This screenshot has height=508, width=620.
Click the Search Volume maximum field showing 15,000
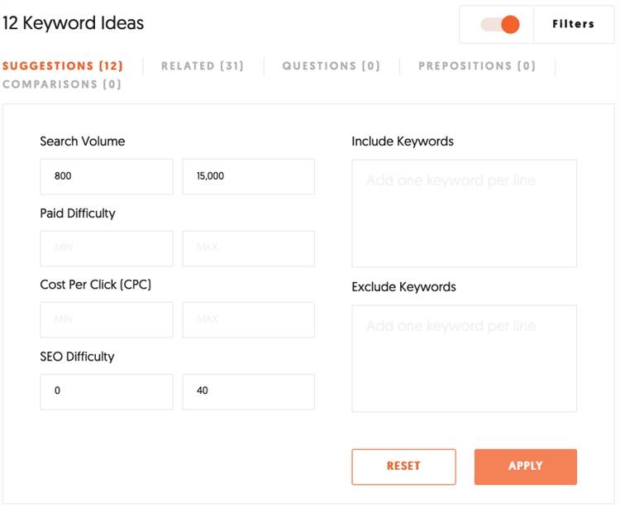248,176
